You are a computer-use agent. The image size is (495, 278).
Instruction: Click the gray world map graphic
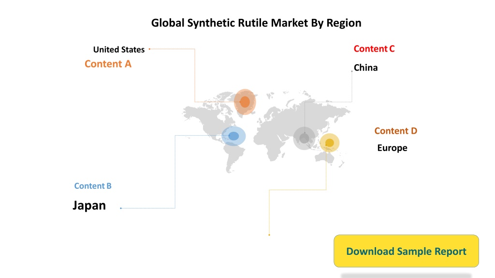click(x=267, y=131)
